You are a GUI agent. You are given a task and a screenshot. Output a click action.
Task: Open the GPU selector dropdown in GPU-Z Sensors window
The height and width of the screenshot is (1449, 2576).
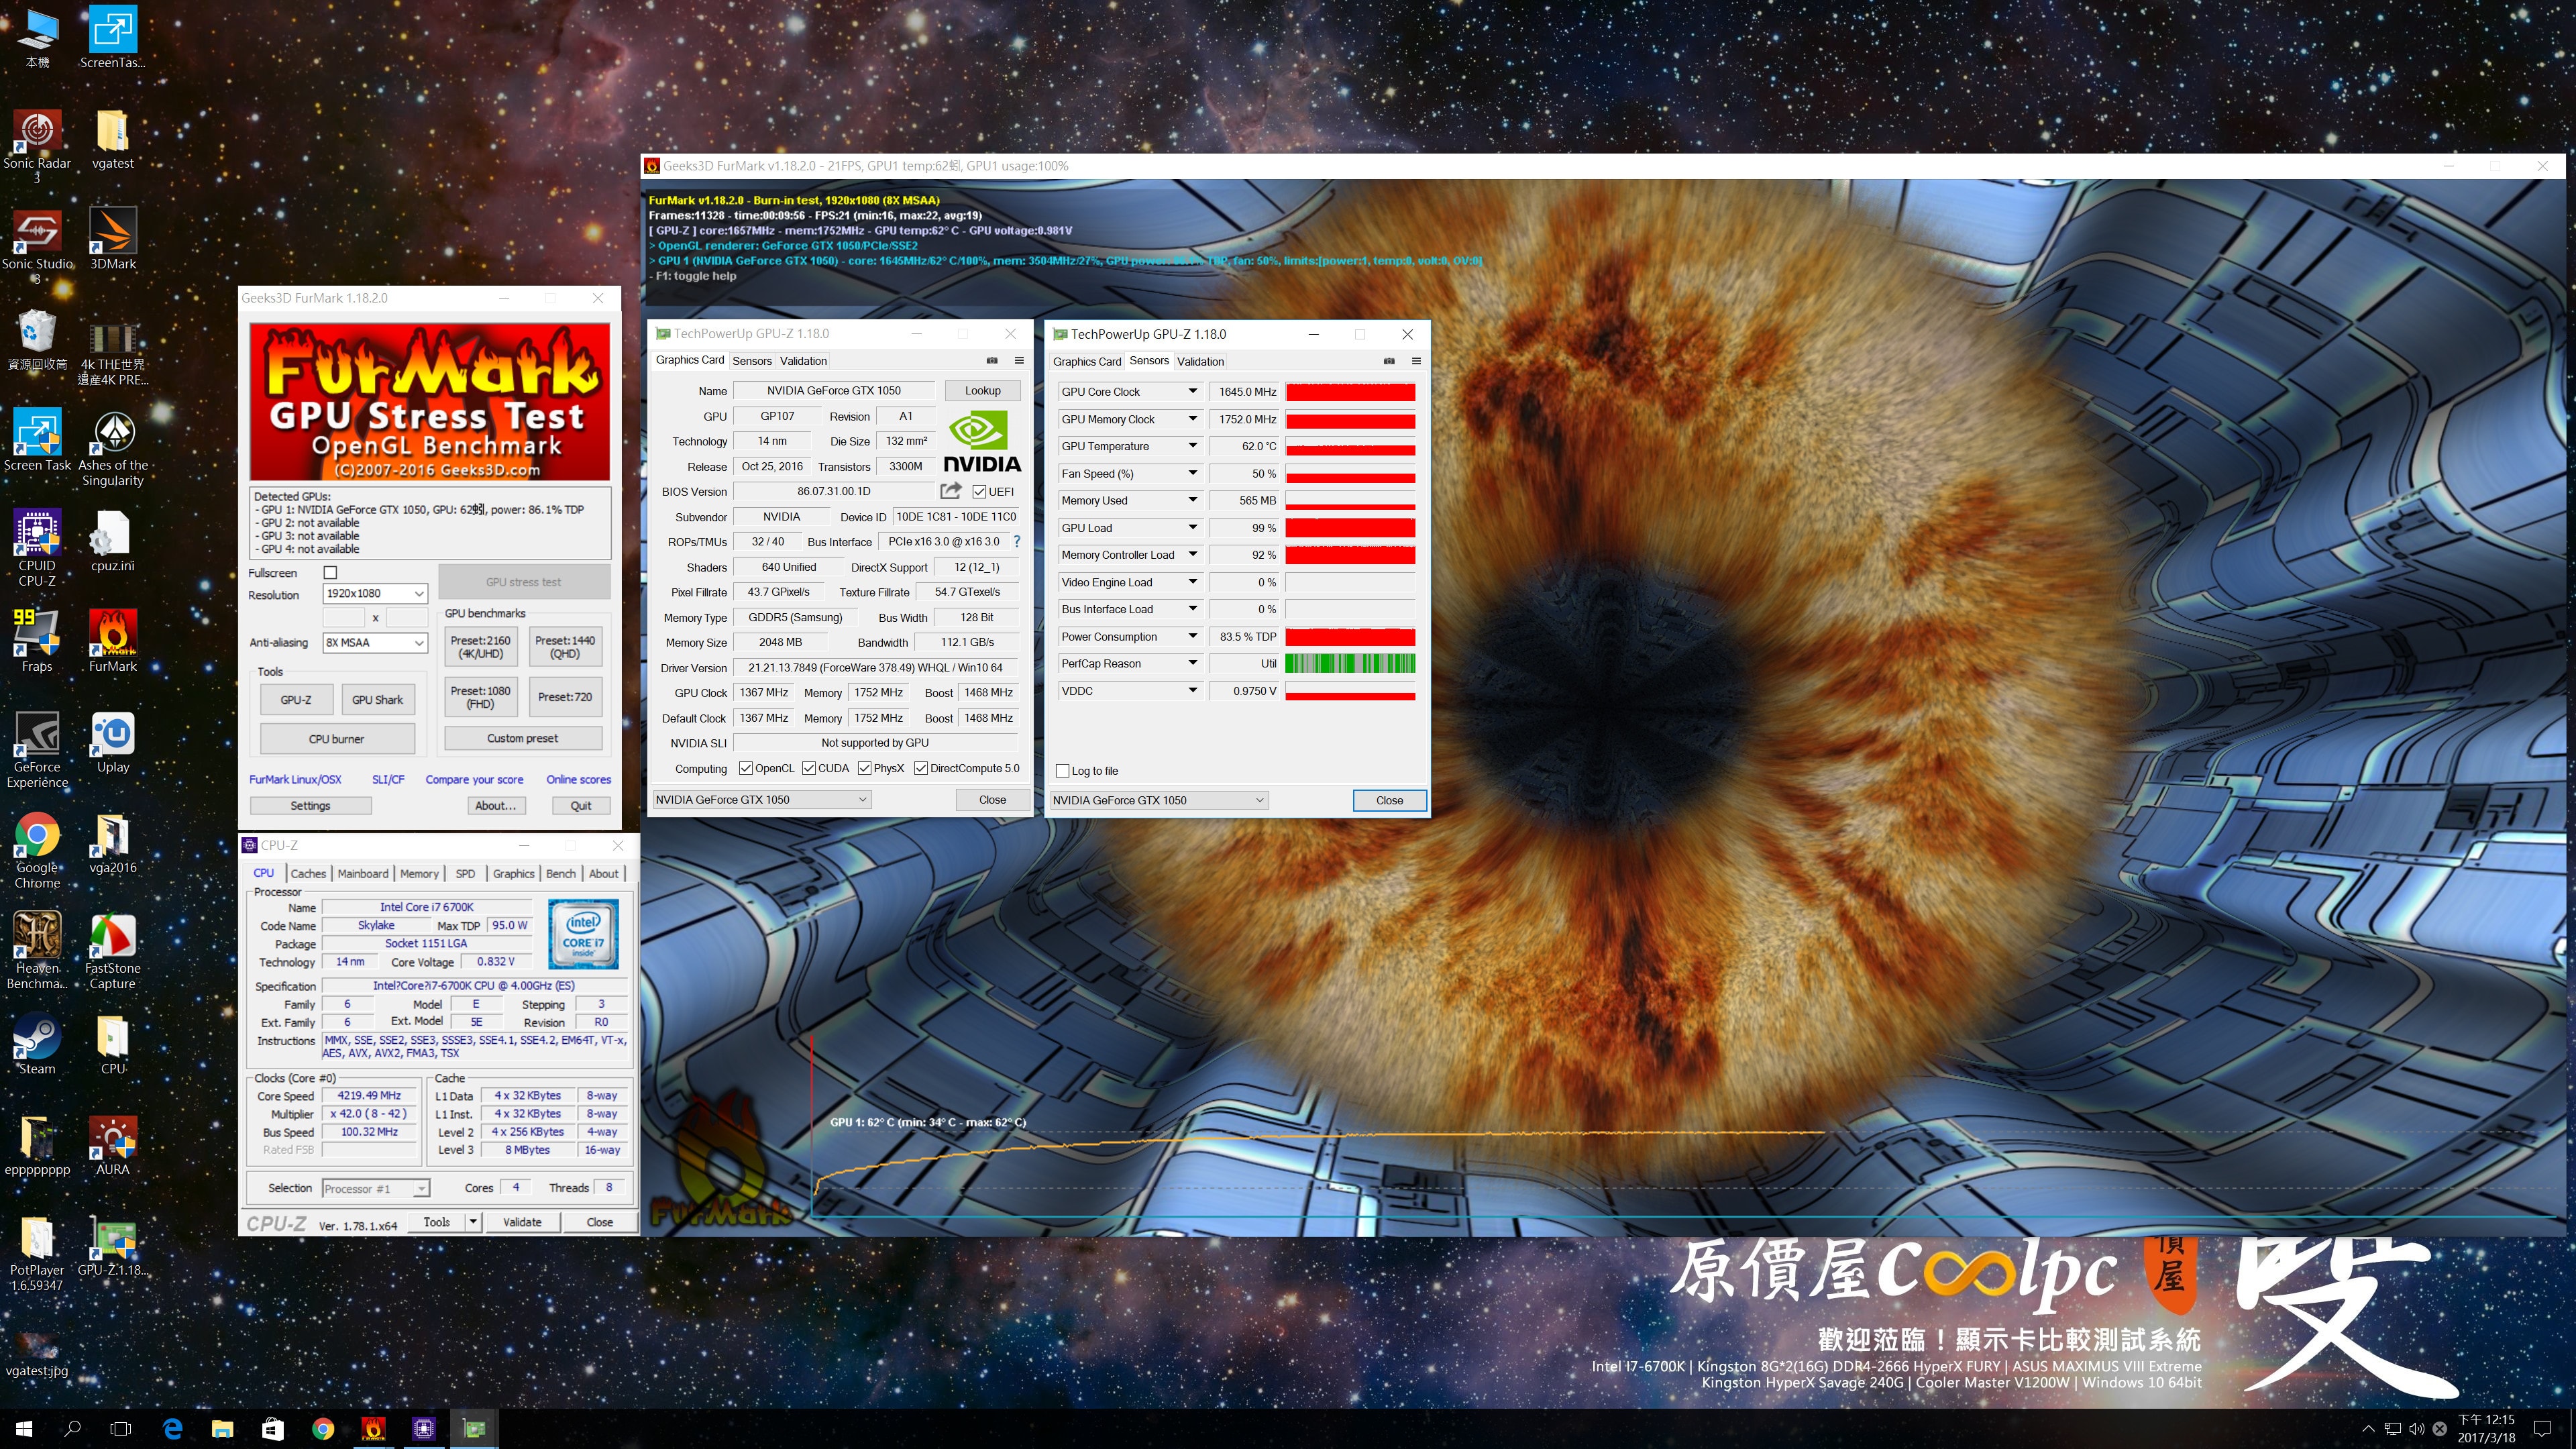1159,800
